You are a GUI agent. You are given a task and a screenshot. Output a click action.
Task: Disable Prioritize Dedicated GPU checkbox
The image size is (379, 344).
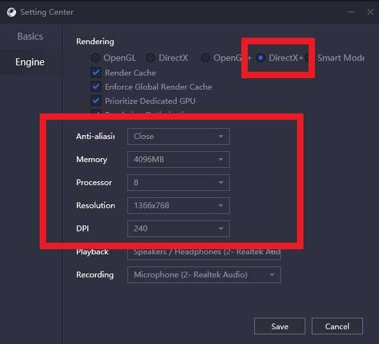(x=96, y=101)
